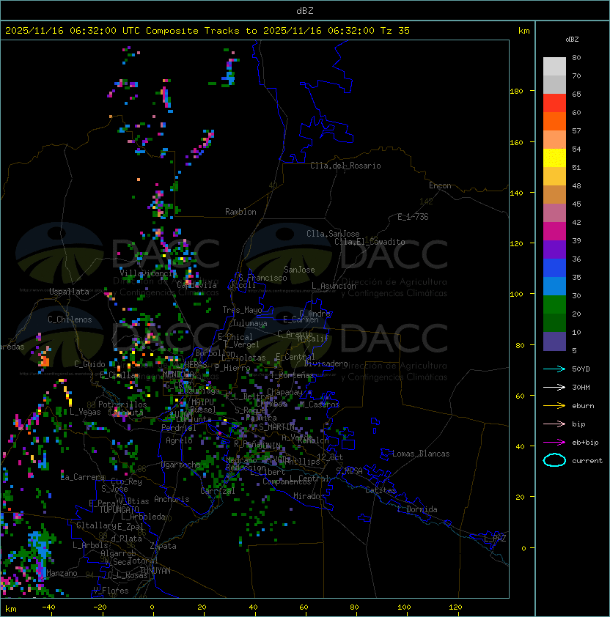Click the 'Tres_Mayo' map label

pyautogui.click(x=242, y=310)
